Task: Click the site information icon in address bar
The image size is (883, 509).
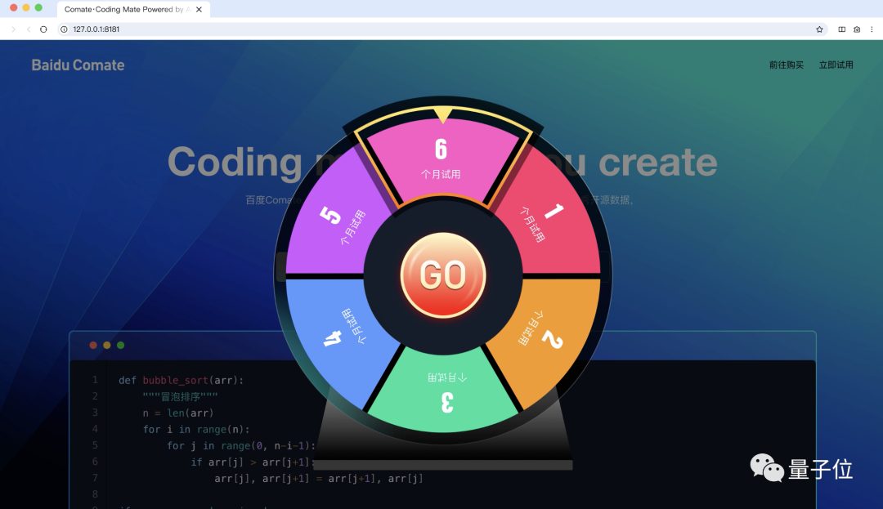Action: tap(65, 29)
